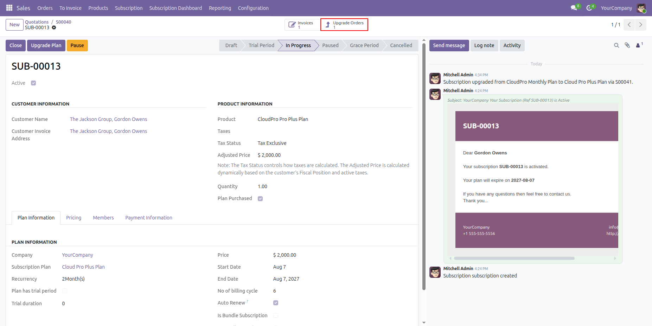Attach a file using paperclip icon
This screenshot has width=652, height=326.
coord(627,45)
